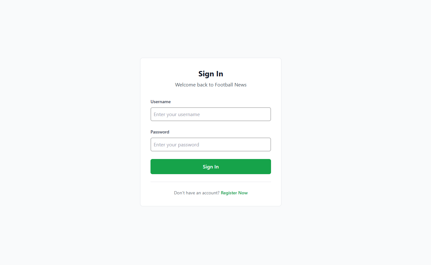This screenshot has width=431, height=265.
Task: Click the "Don't have an account?" text
Action: click(197, 193)
